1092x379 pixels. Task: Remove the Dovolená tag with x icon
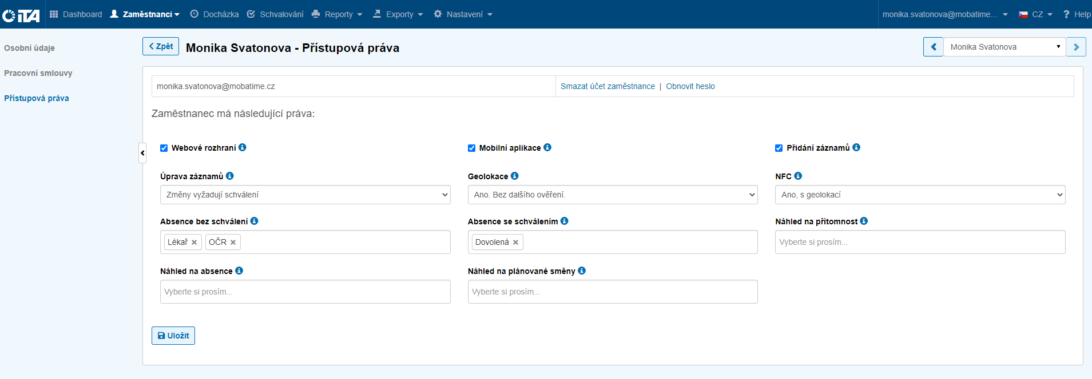click(515, 243)
